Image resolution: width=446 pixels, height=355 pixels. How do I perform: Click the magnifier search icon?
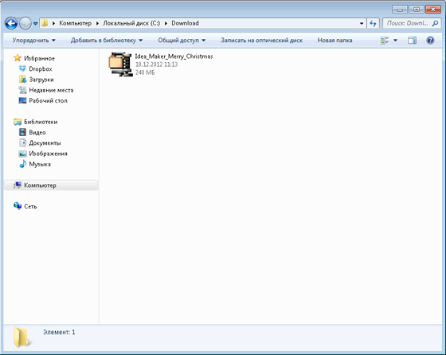(x=435, y=23)
